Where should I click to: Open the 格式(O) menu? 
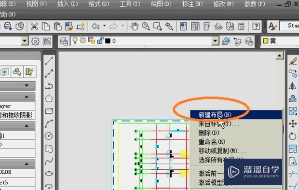[x=99, y=4]
